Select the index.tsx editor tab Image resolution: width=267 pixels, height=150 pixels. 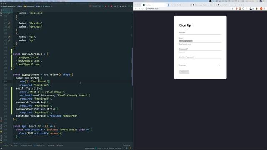7,10
